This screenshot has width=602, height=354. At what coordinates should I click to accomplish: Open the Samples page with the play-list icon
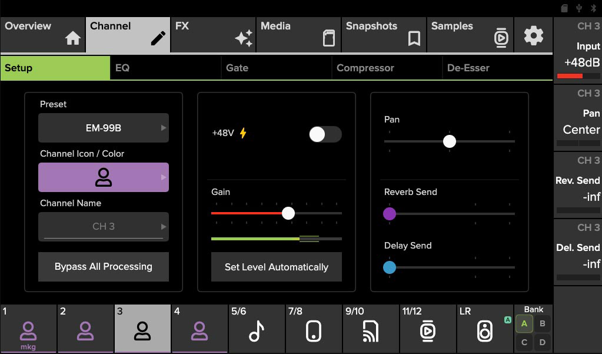point(470,34)
